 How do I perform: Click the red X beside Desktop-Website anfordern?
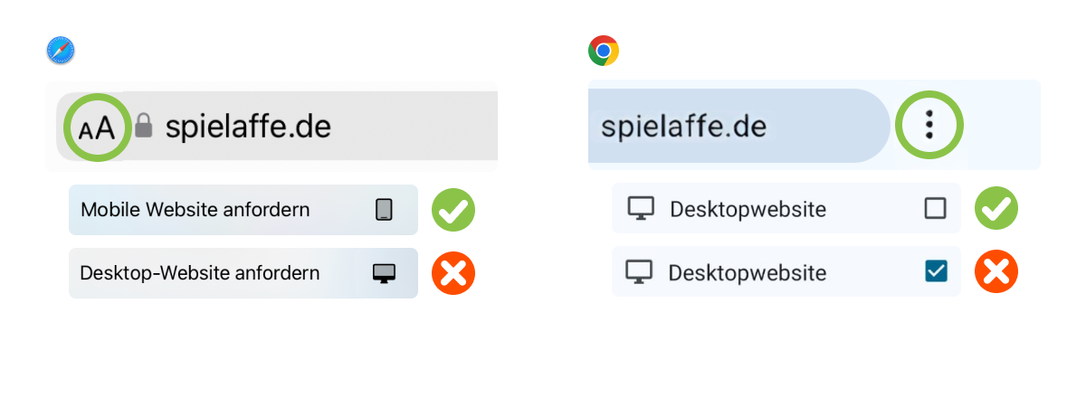[x=453, y=273]
